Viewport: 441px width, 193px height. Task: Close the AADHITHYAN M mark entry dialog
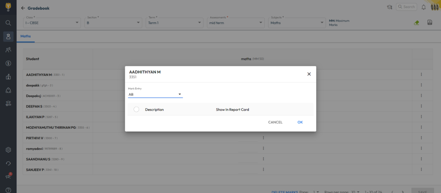(309, 74)
